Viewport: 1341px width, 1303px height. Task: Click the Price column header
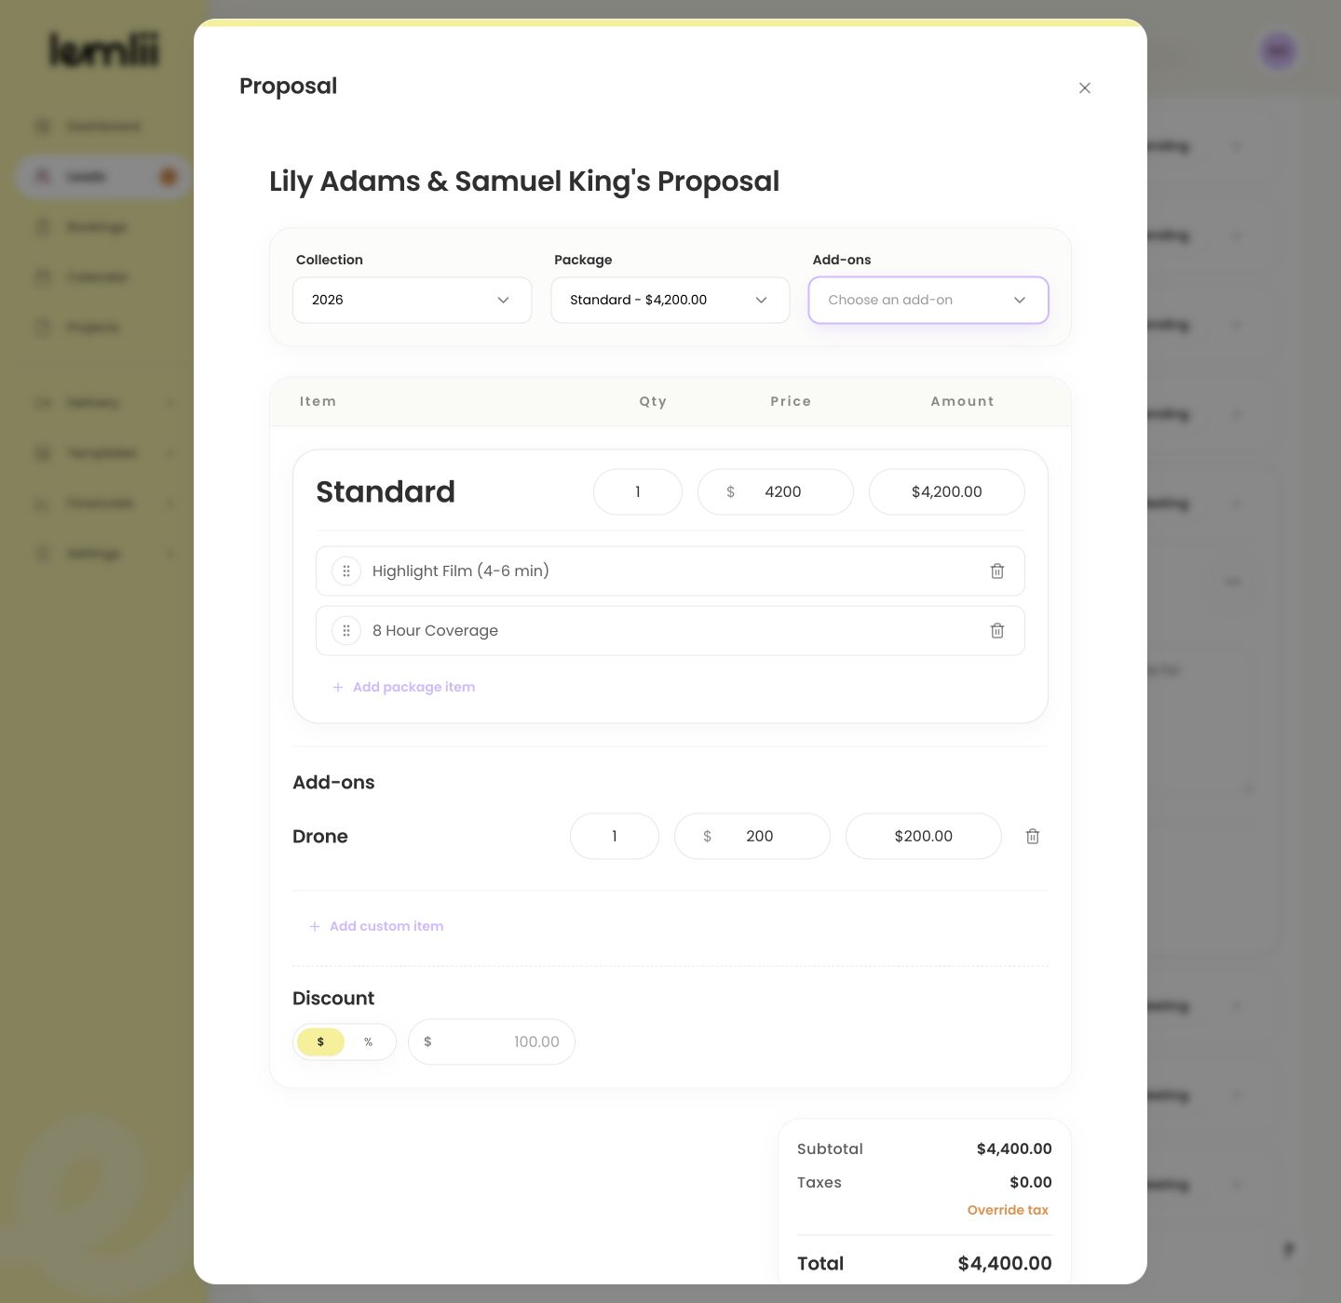coord(791,401)
